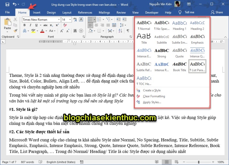Open the File tab

(7, 12)
